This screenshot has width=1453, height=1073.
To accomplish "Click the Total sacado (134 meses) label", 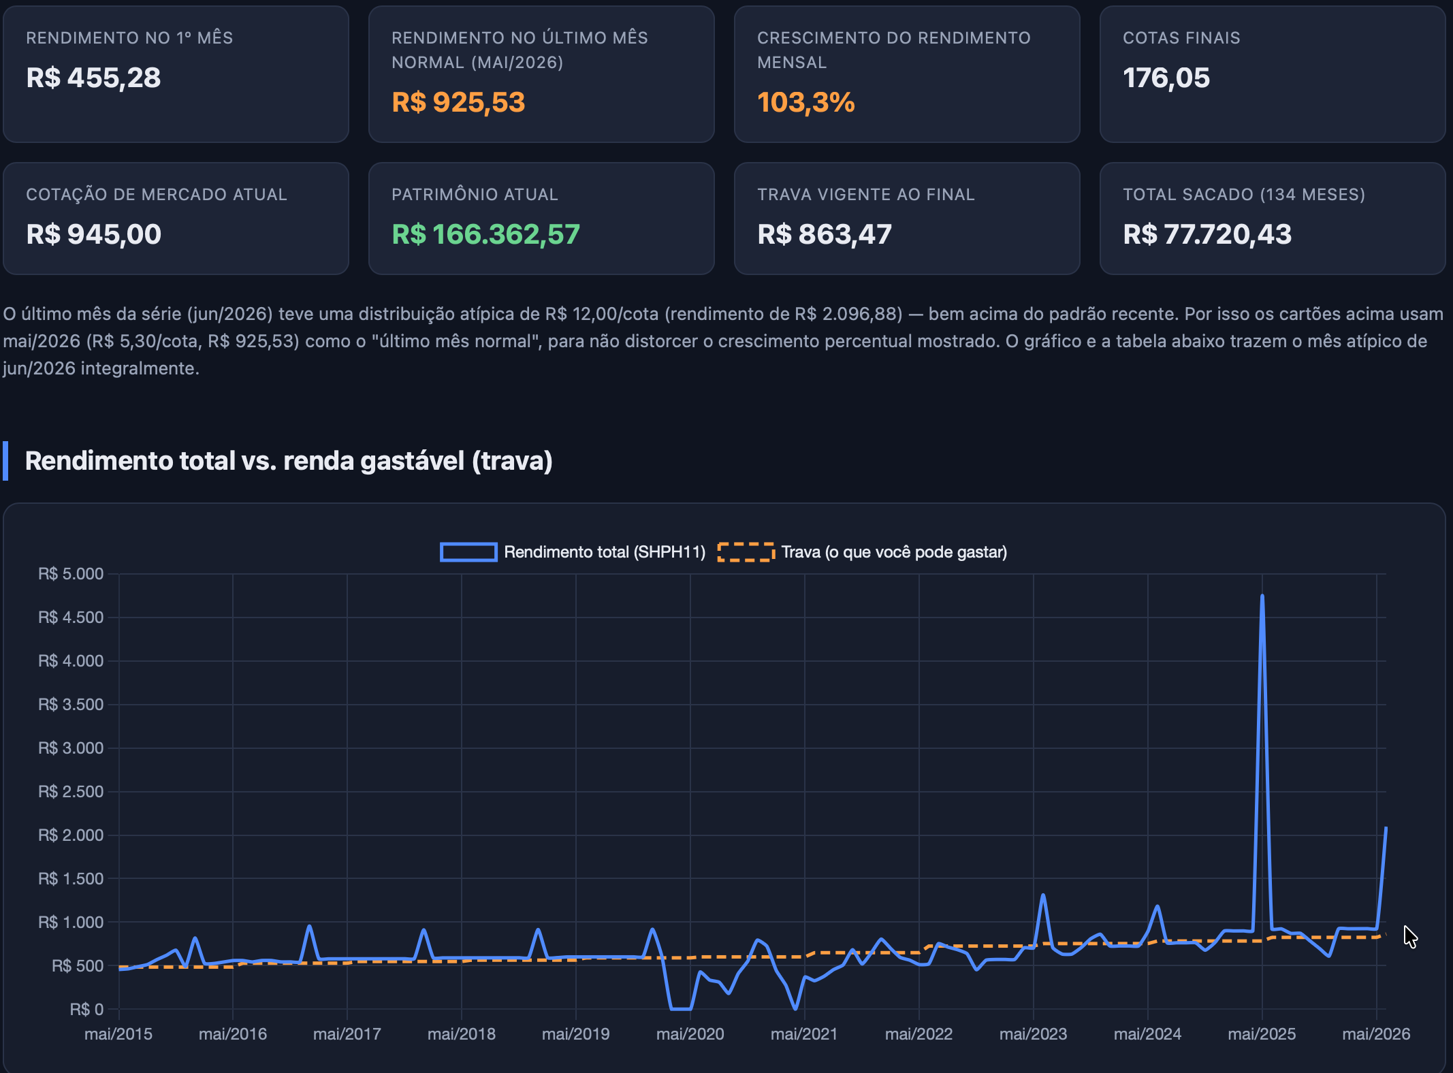I will (x=1244, y=195).
